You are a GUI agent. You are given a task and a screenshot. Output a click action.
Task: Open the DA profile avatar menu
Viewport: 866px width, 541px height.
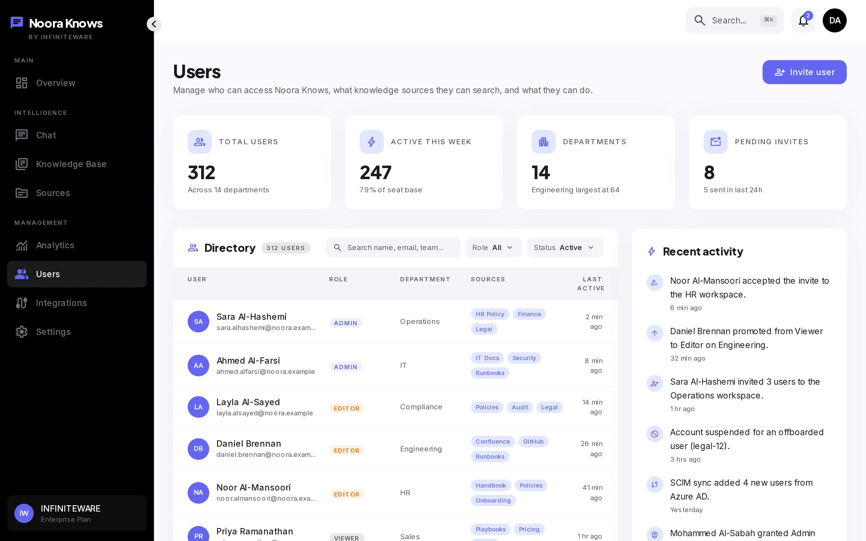click(x=834, y=20)
